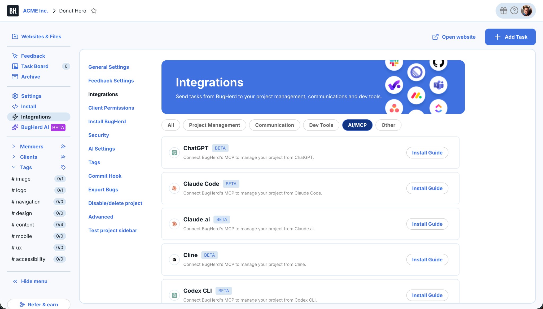Open Cline Install Guide

[427, 260]
